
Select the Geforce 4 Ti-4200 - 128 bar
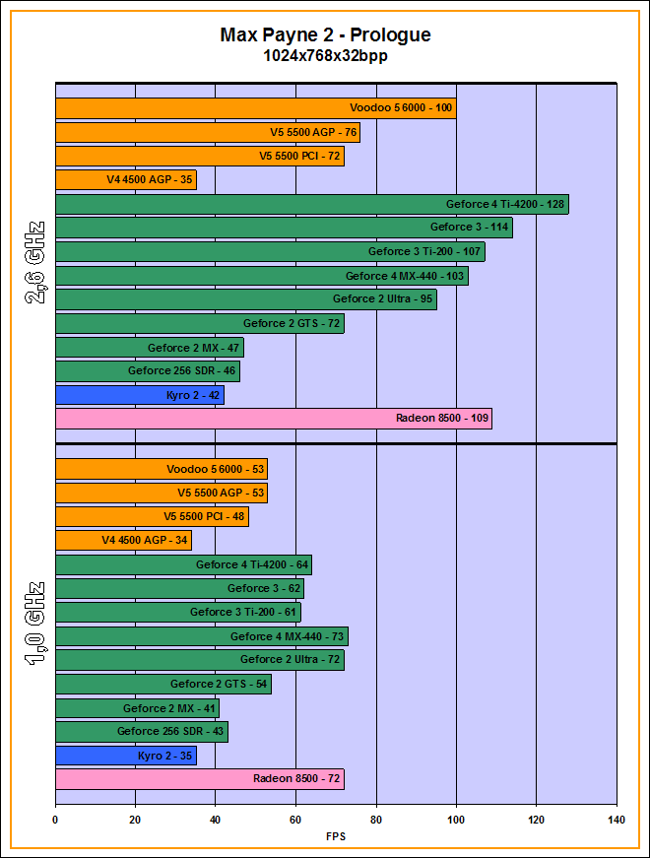point(312,204)
